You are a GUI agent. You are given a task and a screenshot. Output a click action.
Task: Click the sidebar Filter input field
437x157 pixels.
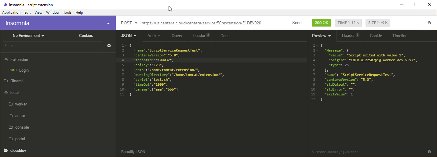coord(52,46)
